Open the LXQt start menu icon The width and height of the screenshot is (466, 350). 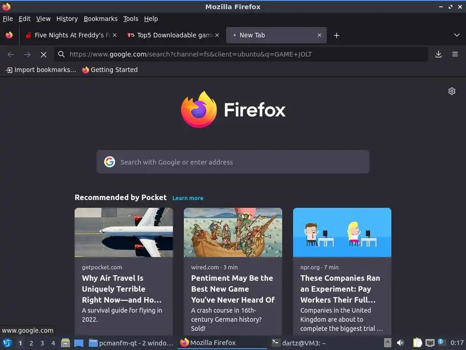pyautogui.click(x=7, y=343)
